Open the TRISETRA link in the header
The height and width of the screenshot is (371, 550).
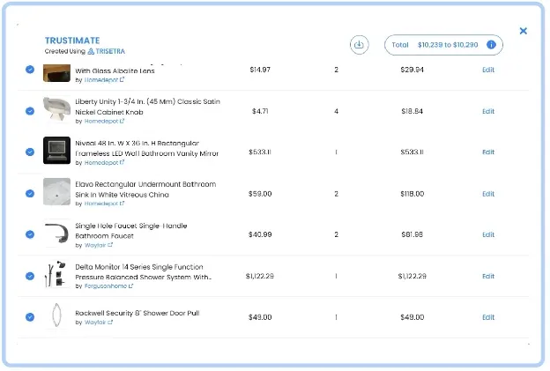click(106, 52)
